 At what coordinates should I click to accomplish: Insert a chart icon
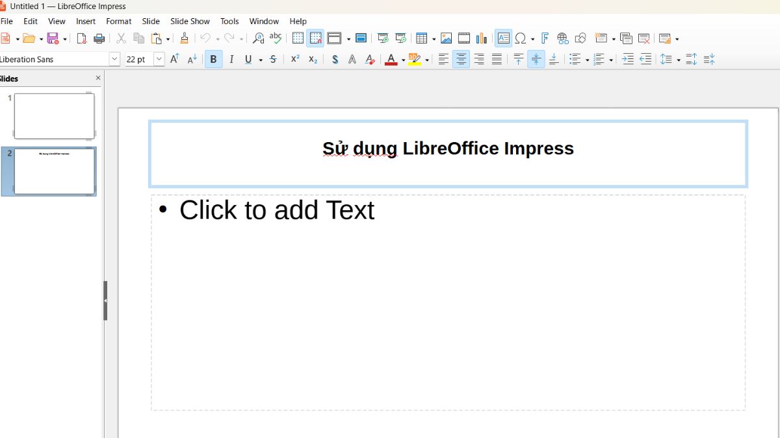click(482, 38)
